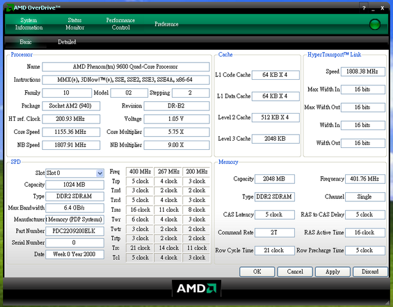The height and width of the screenshot is (307, 393).
Task: Click the NB Multiplier value 9.00 X
Action: click(x=176, y=145)
